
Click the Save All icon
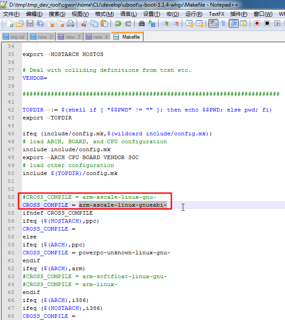pos(40,23)
